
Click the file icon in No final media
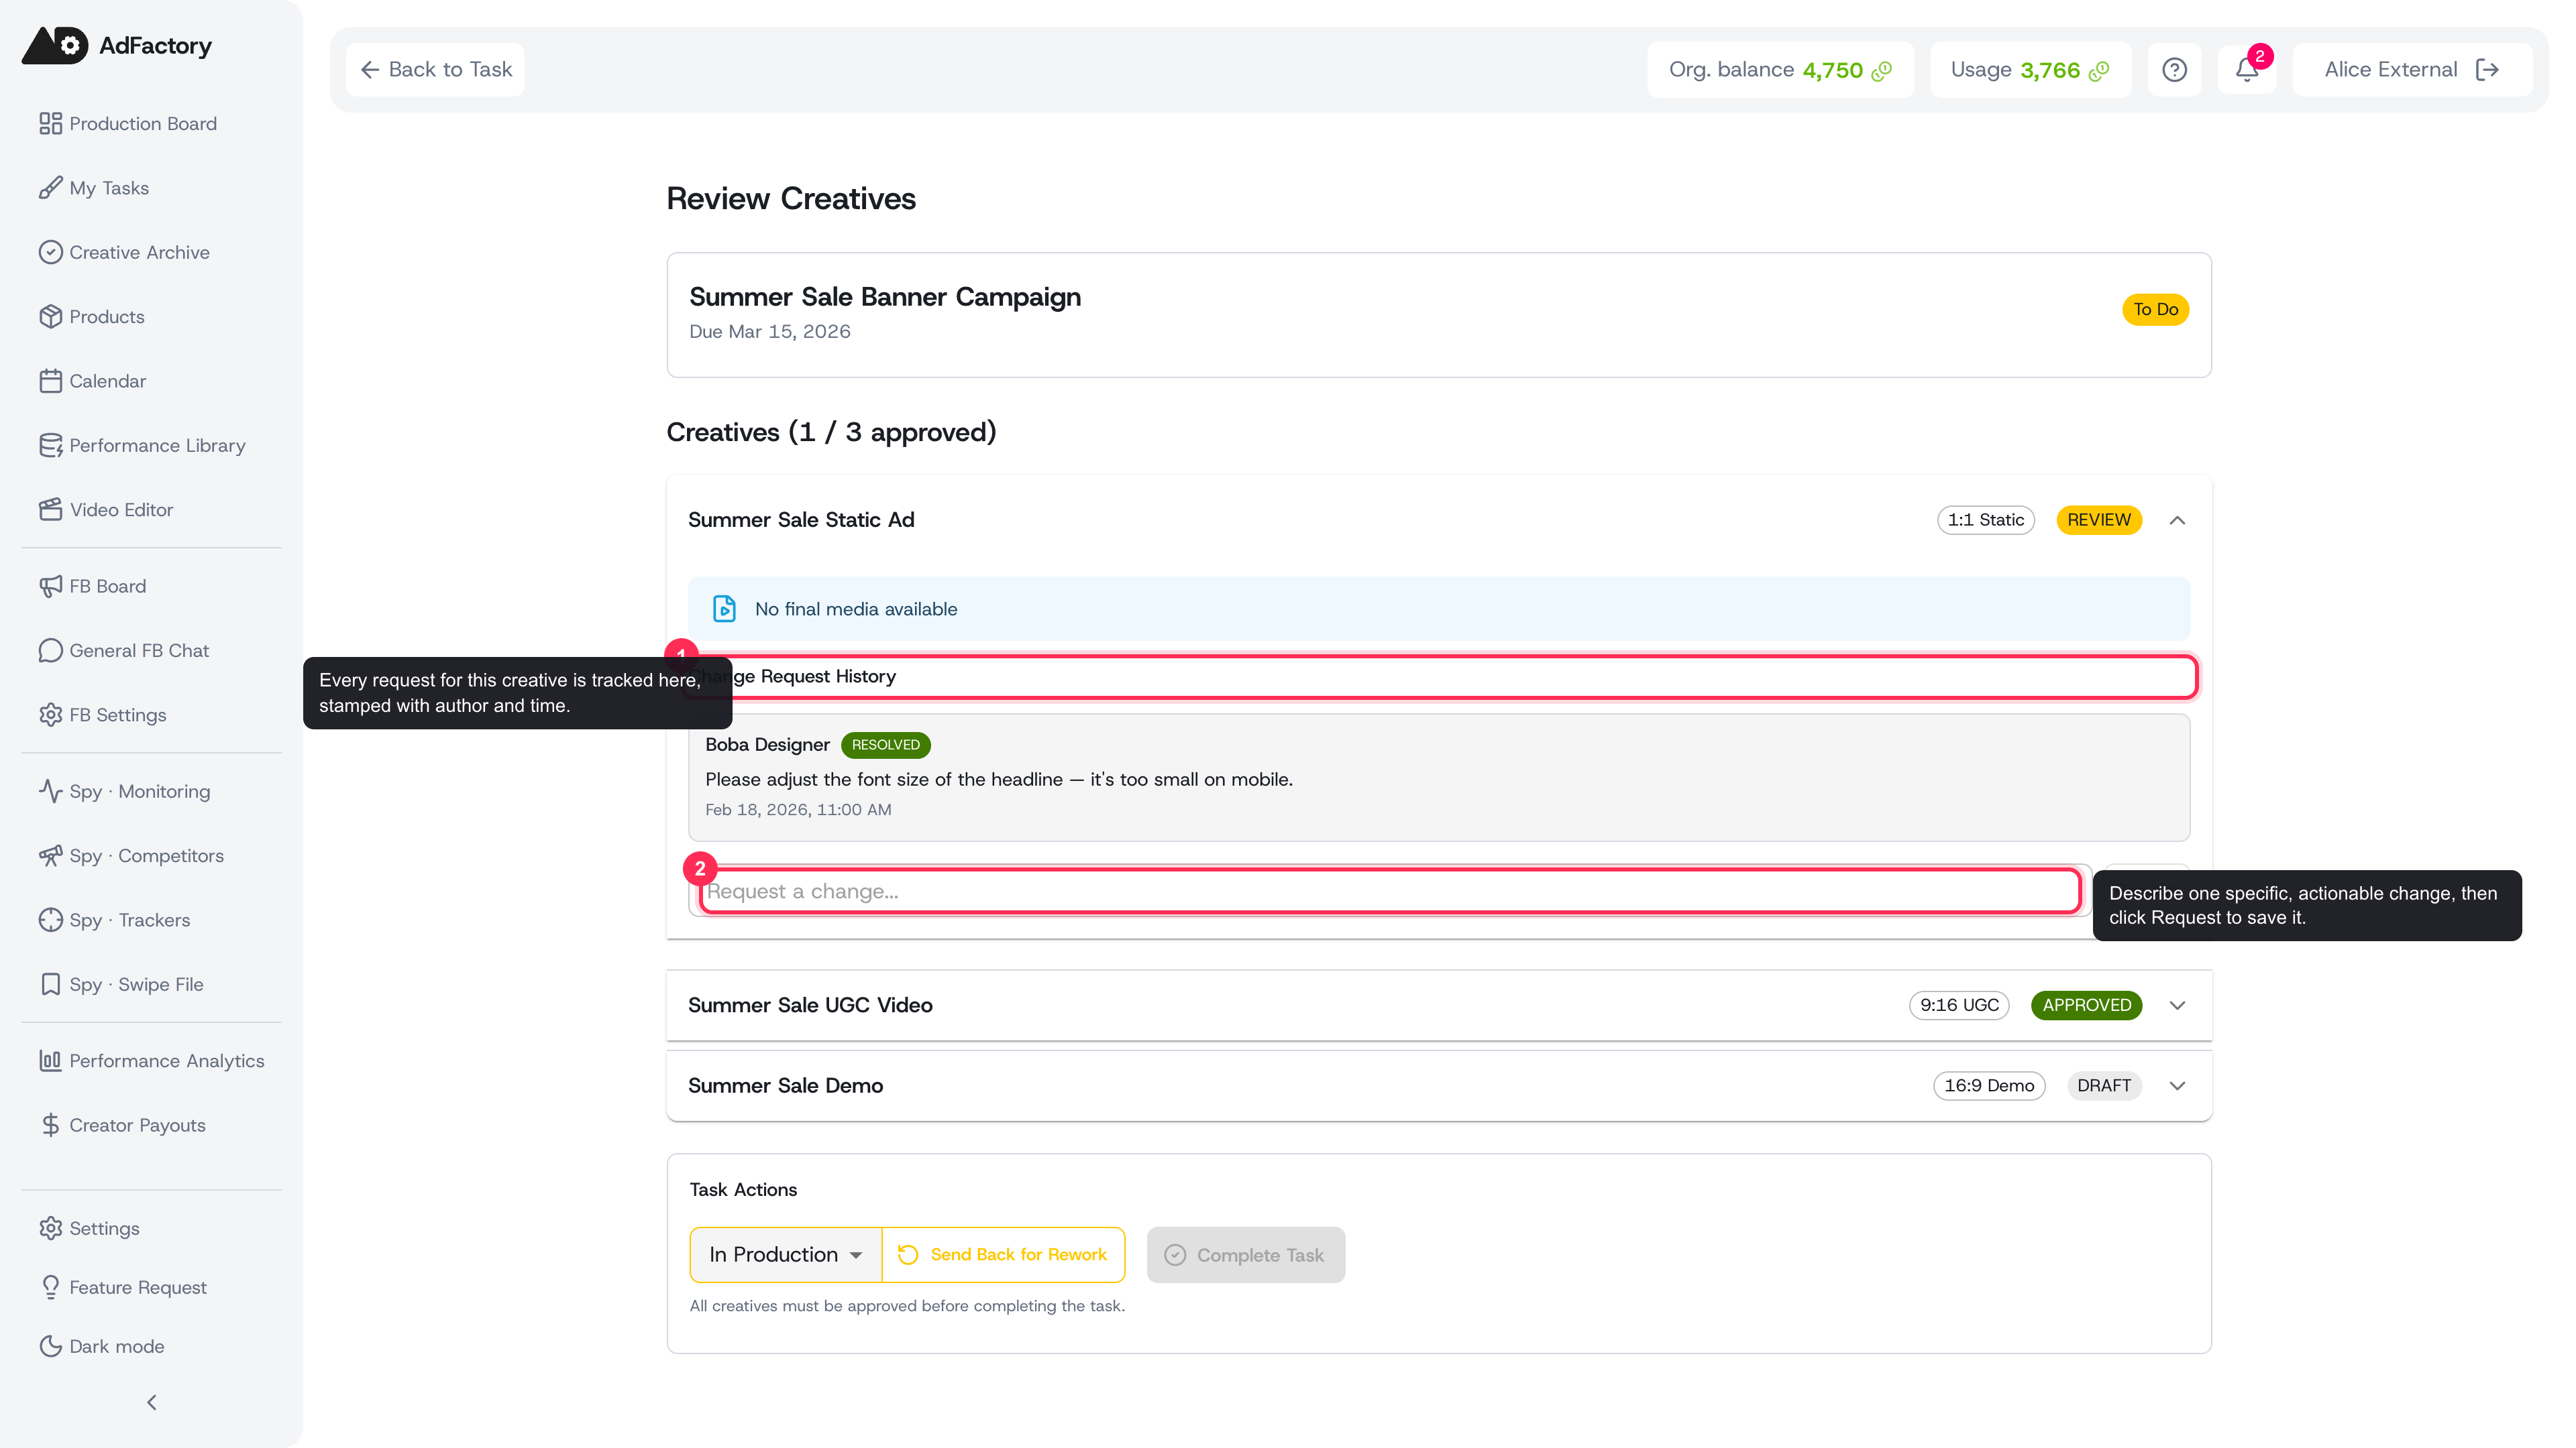724,609
